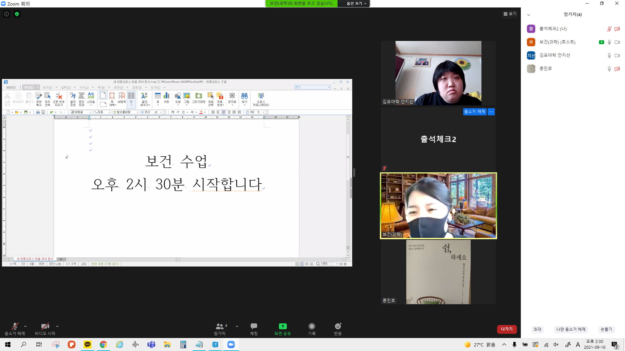Click 나만 음소거 해제 button
625x351 pixels.
coord(571,329)
